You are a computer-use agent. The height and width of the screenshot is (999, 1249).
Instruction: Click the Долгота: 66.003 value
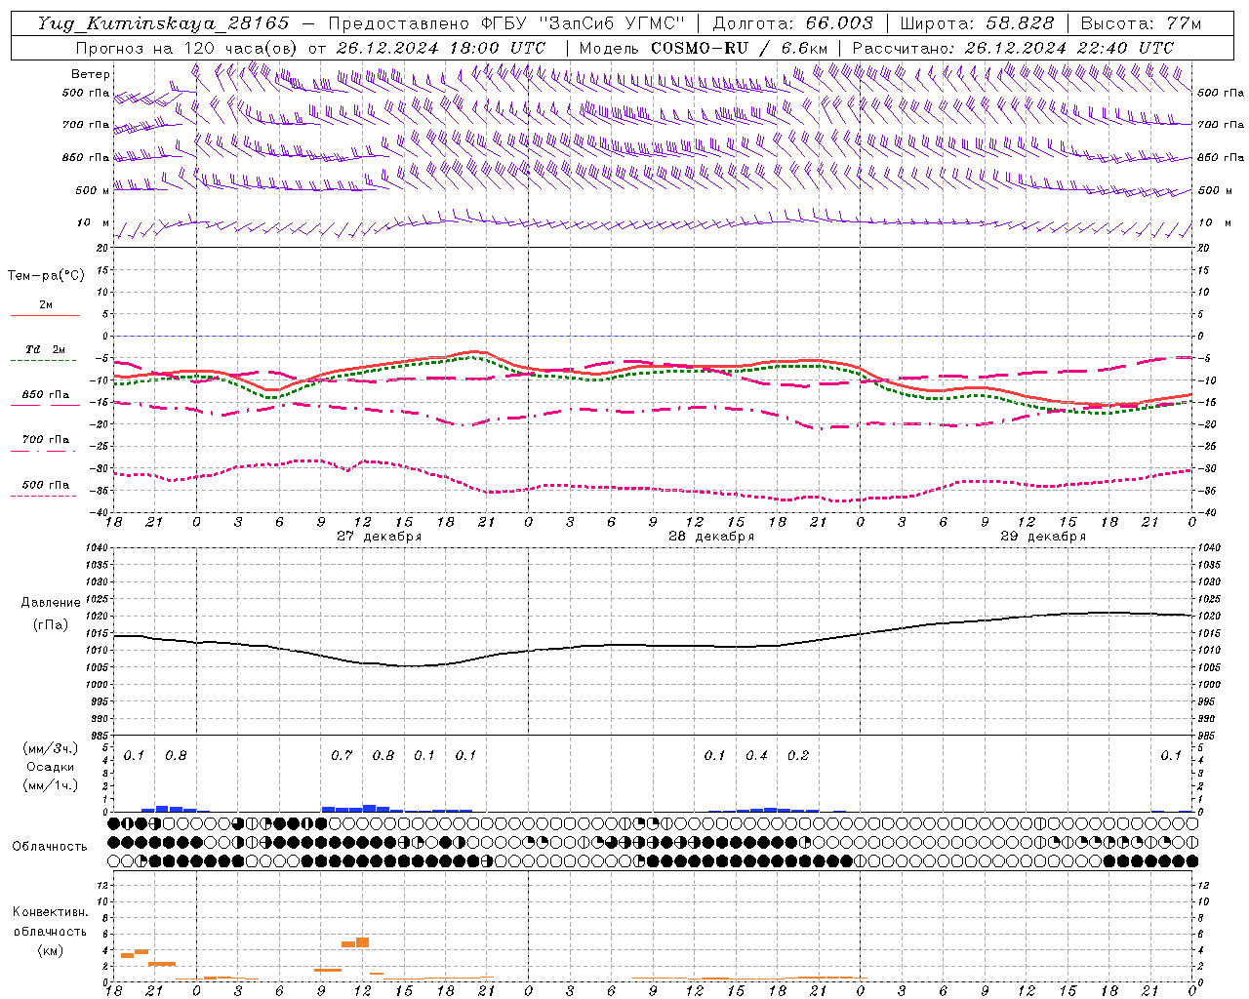click(x=793, y=23)
